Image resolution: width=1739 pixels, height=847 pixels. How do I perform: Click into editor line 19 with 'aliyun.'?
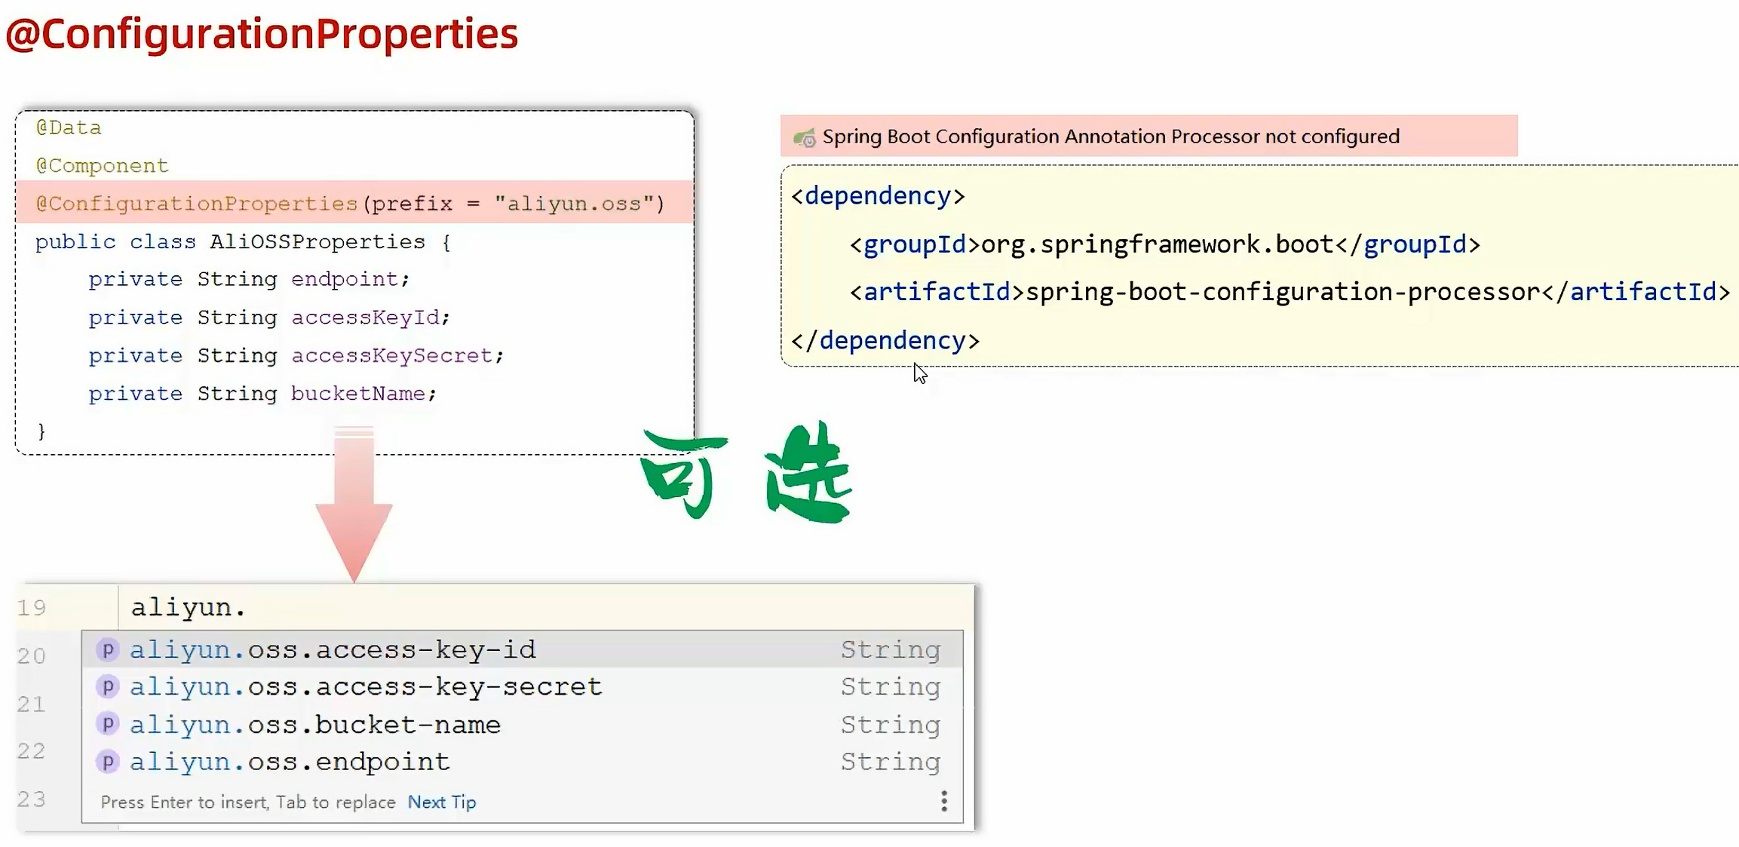[189, 607]
